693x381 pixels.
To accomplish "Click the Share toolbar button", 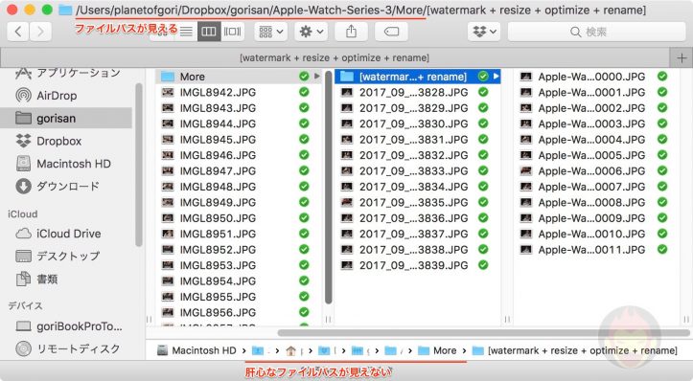I will click(x=351, y=32).
